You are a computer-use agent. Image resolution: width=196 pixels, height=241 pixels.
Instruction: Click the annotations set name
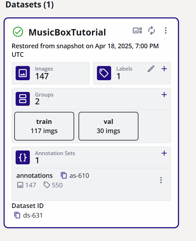tap(34, 176)
